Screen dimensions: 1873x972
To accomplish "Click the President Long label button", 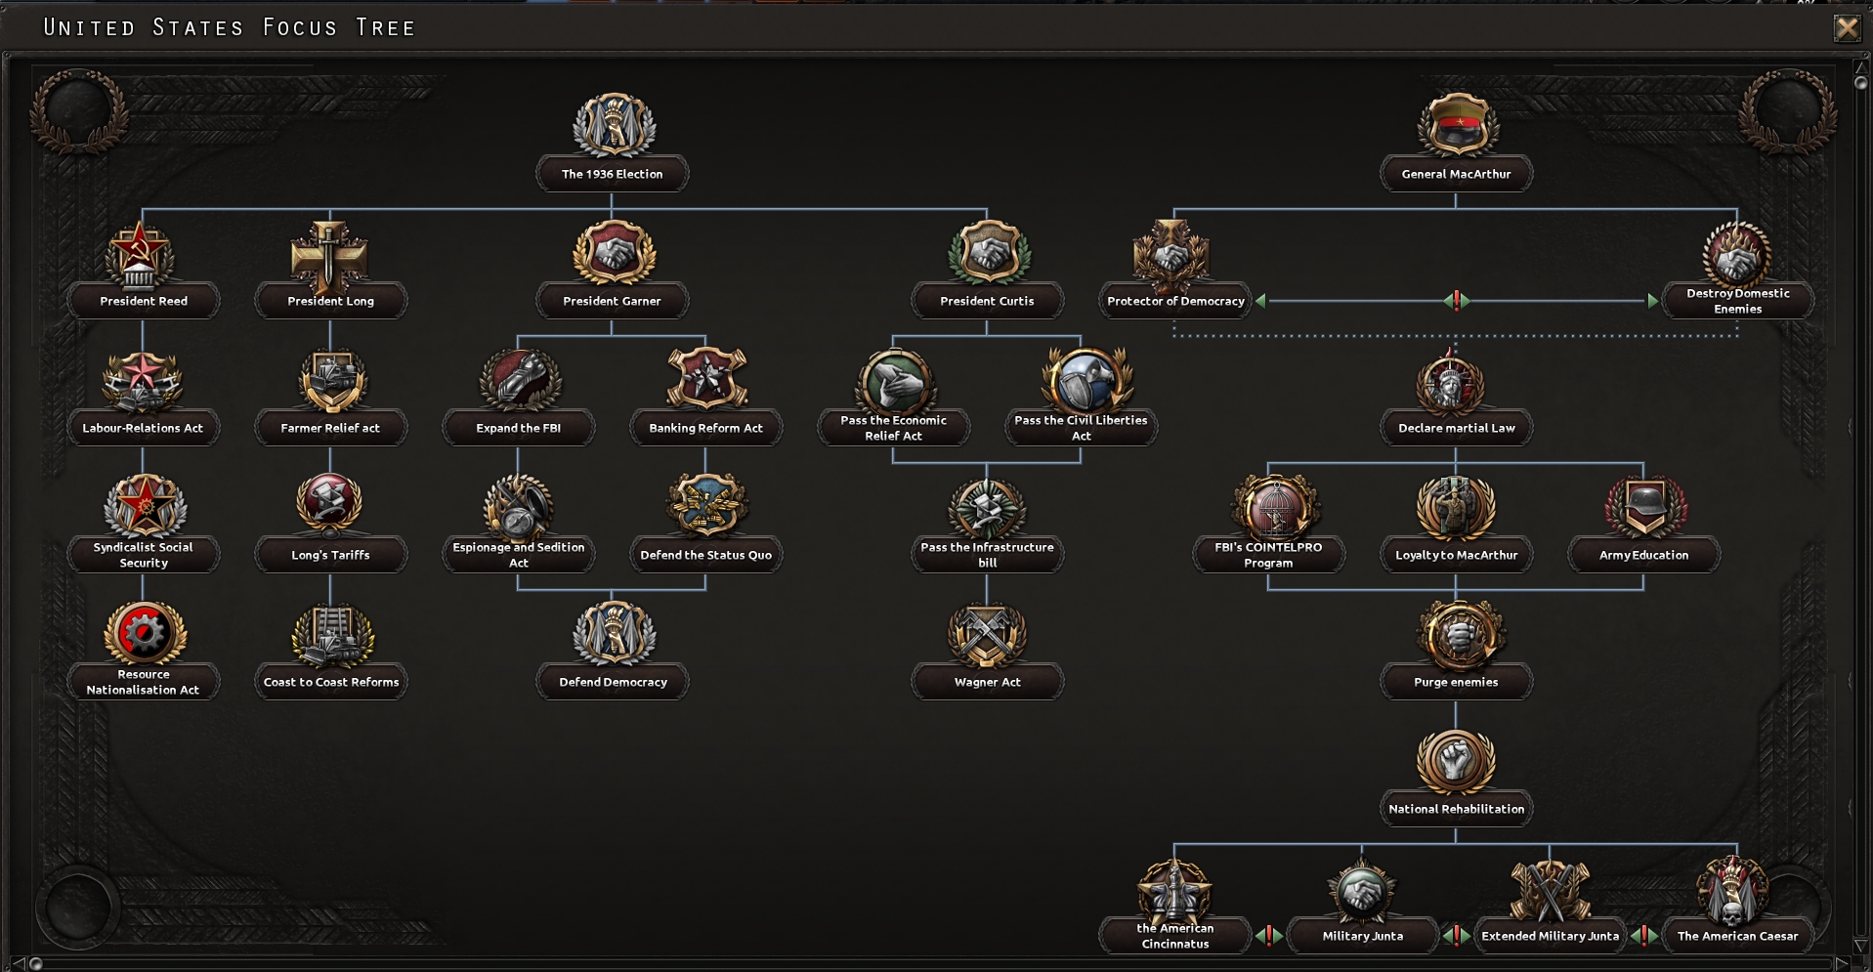I will [331, 301].
